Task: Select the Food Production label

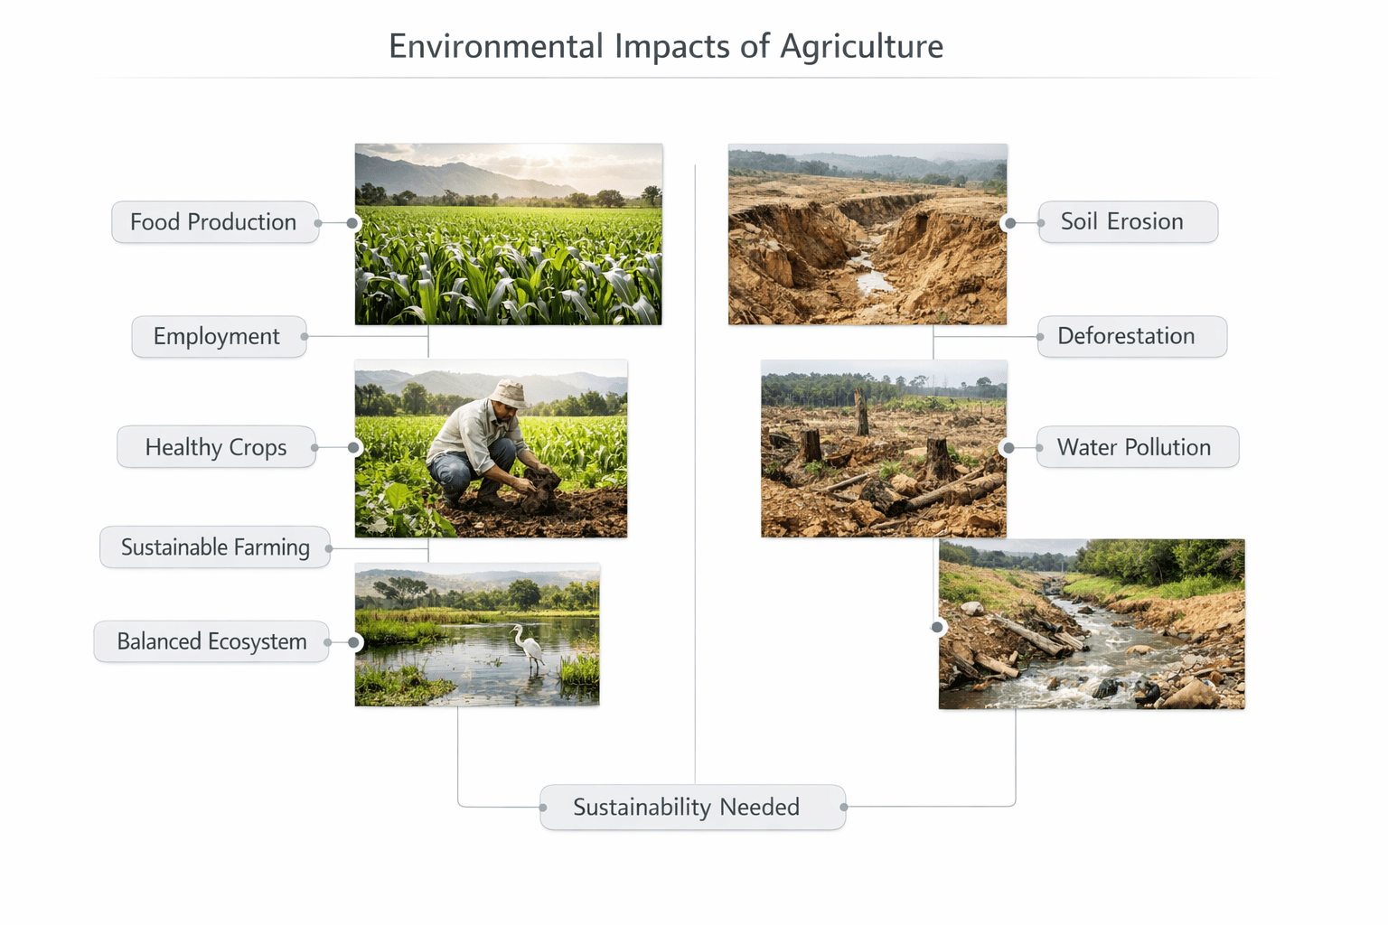Action: [215, 222]
